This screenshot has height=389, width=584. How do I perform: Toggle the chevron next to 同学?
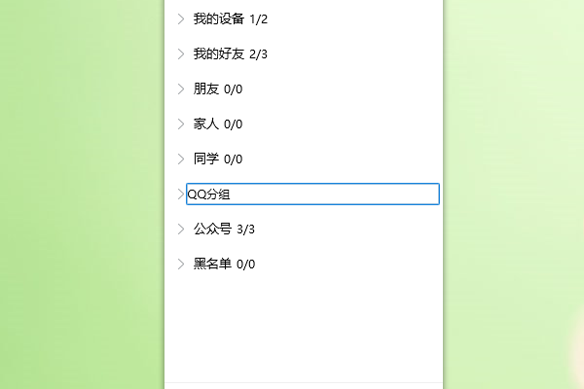(x=180, y=159)
